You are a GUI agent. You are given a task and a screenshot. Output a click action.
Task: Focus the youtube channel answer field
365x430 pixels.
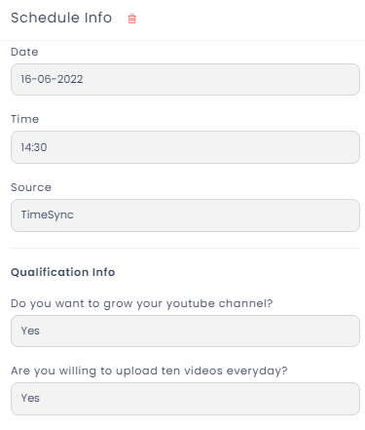[x=185, y=331]
